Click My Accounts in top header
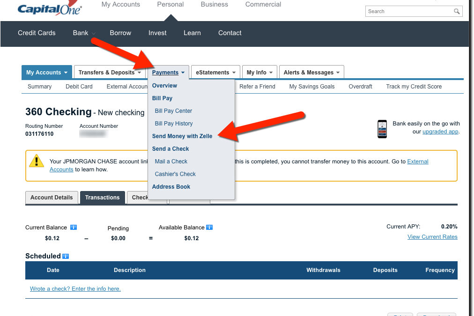Image resolution: width=474 pixels, height=316 pixels. coord(121,5)
